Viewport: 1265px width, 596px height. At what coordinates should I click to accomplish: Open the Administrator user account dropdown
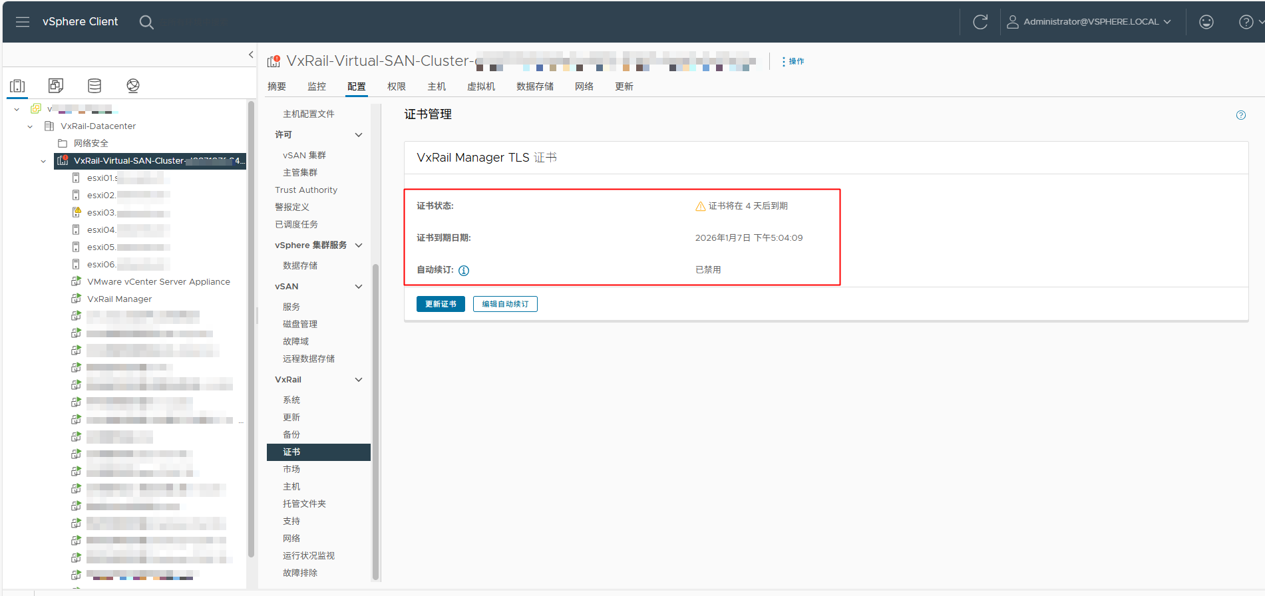[1089, 22]
